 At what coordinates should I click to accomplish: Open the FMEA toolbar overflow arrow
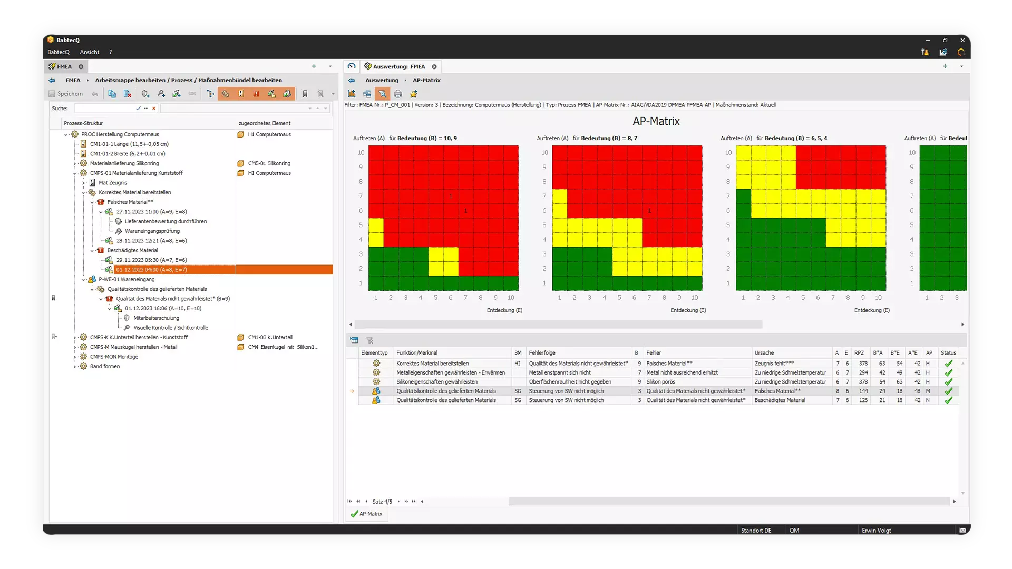click(x=333, y=94)
